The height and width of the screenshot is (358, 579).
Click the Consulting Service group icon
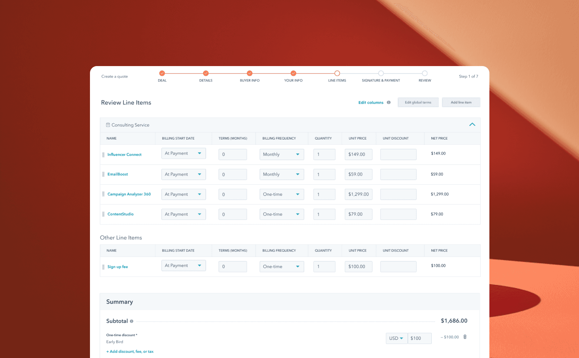click(x=108, y=125)
